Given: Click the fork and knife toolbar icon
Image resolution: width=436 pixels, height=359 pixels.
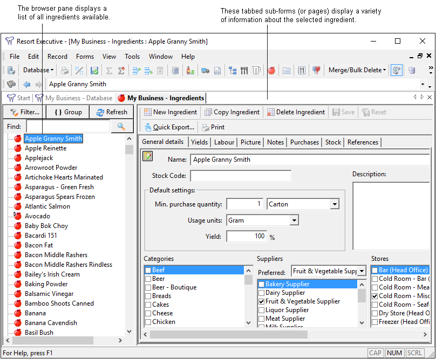Looking at the screenshot, I should click(244, 70).
